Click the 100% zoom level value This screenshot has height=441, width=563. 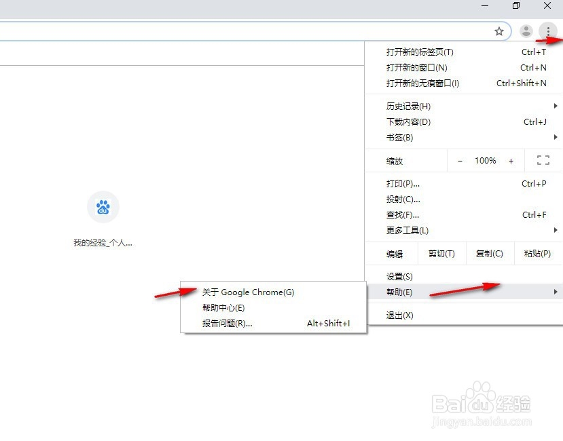click(486, 161)
